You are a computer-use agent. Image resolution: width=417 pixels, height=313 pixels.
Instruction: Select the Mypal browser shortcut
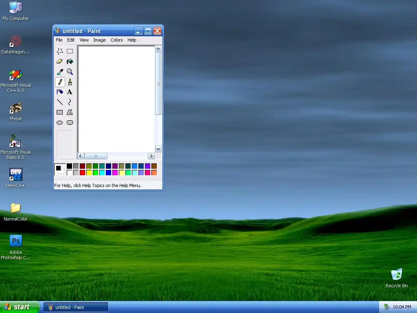point(15,112)
